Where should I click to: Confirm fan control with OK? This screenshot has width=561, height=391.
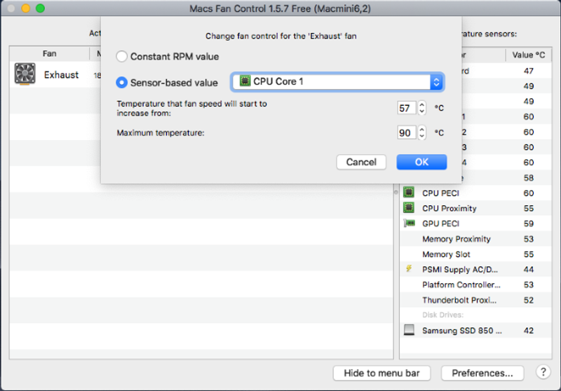point(421,162)
